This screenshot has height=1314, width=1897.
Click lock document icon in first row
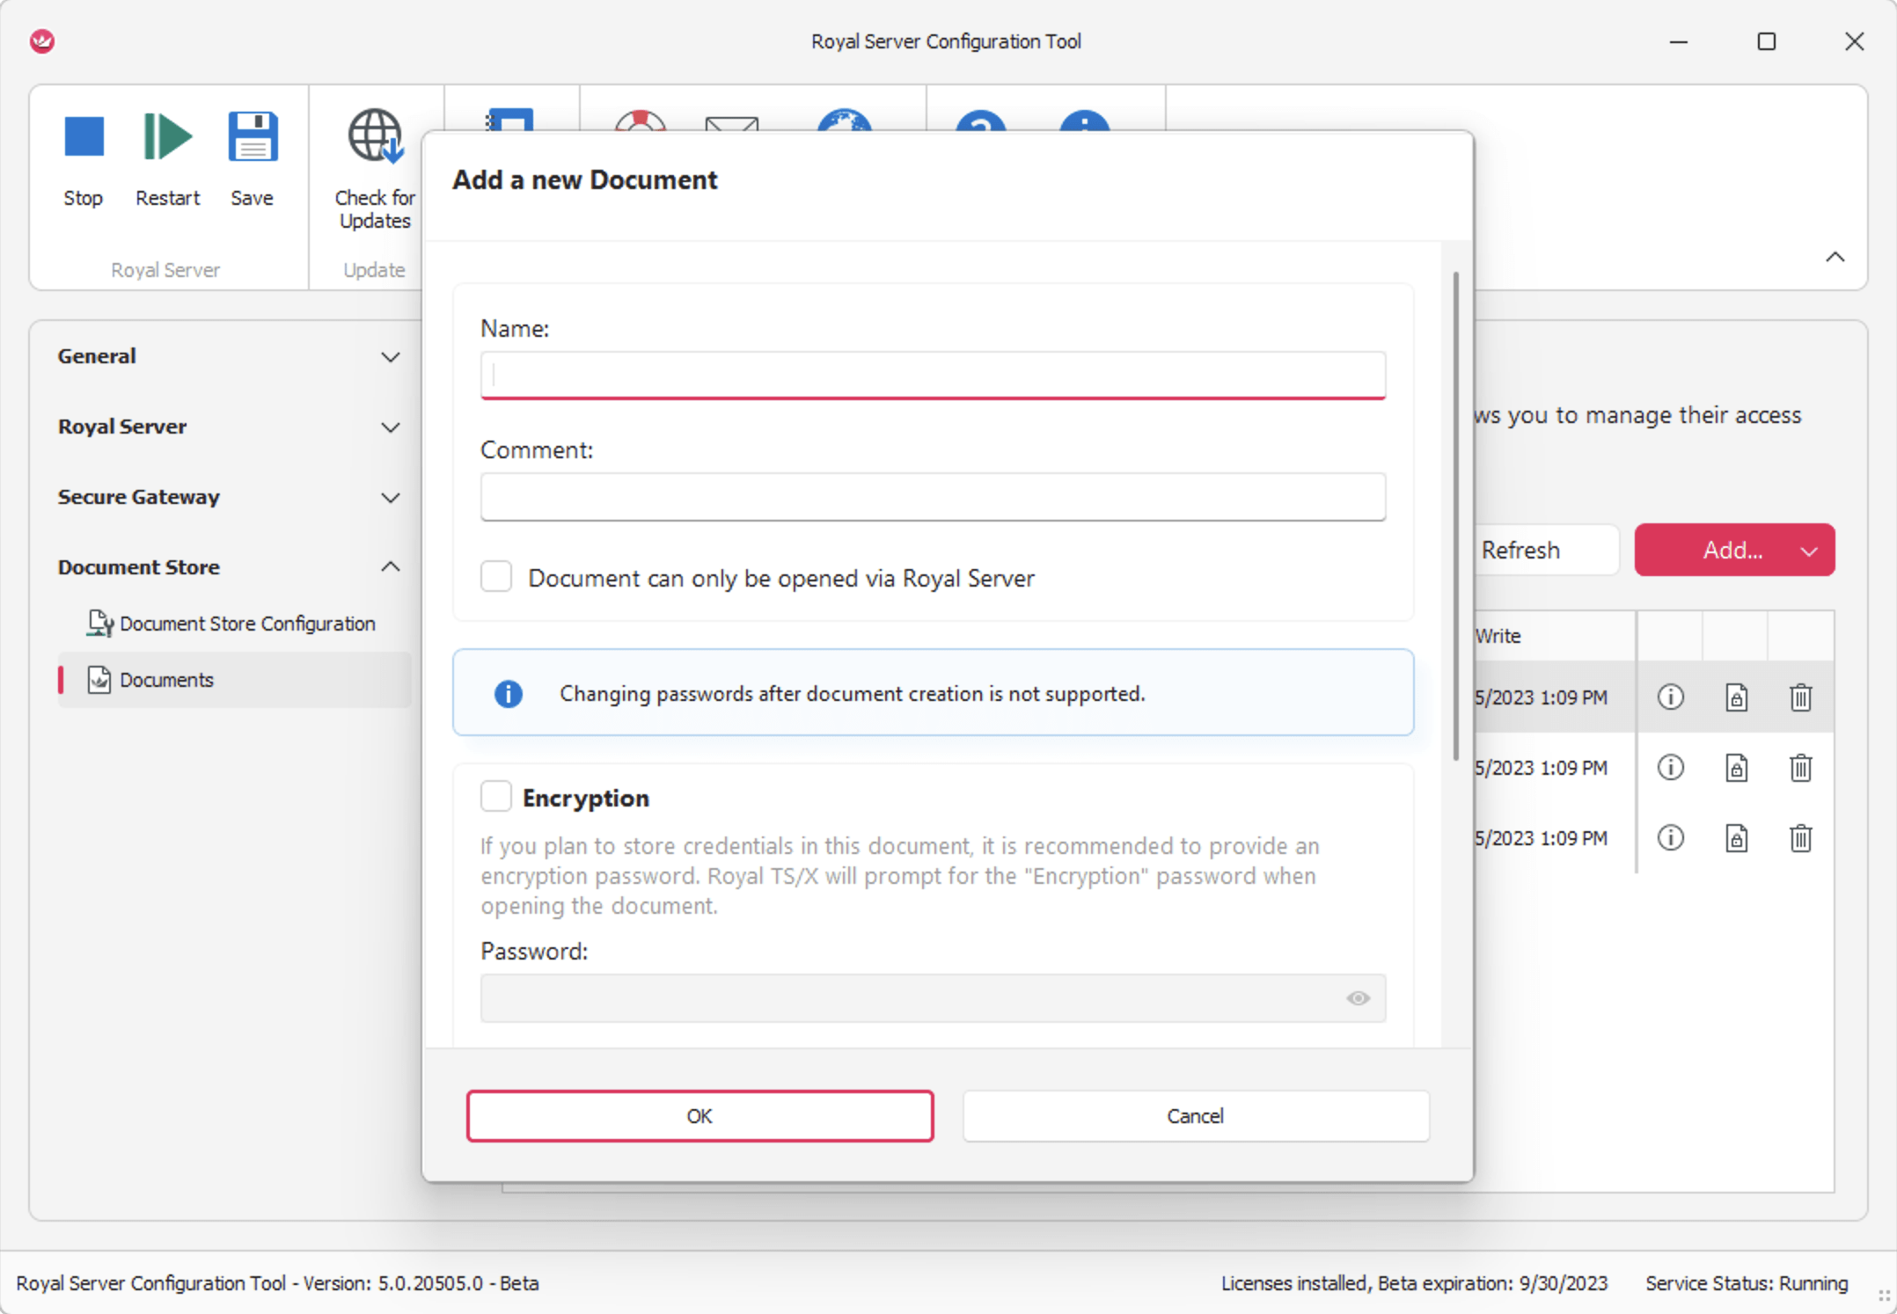tap(1736, 697)
